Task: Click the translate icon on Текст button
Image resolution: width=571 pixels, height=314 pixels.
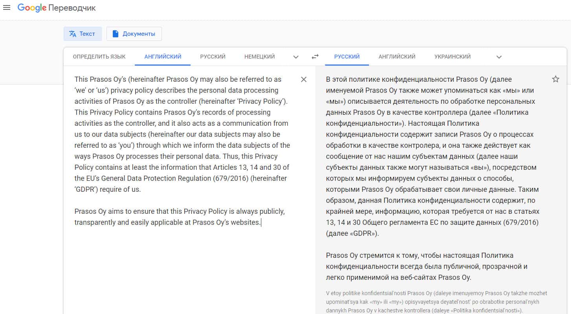Action: [73, 34]
